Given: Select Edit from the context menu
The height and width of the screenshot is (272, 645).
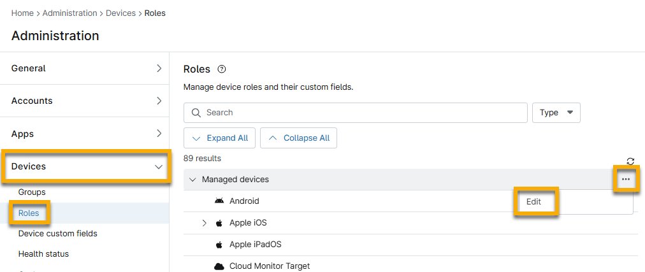Looking at the screenshot, I should pyautogui.click(x=534, y=201).
